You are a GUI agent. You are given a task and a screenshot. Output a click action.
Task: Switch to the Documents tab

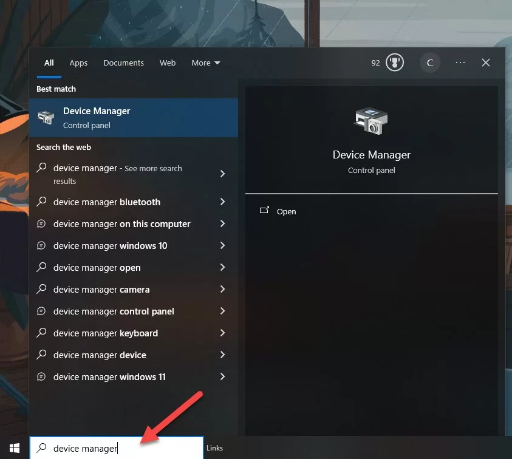(x=123, y=63)
